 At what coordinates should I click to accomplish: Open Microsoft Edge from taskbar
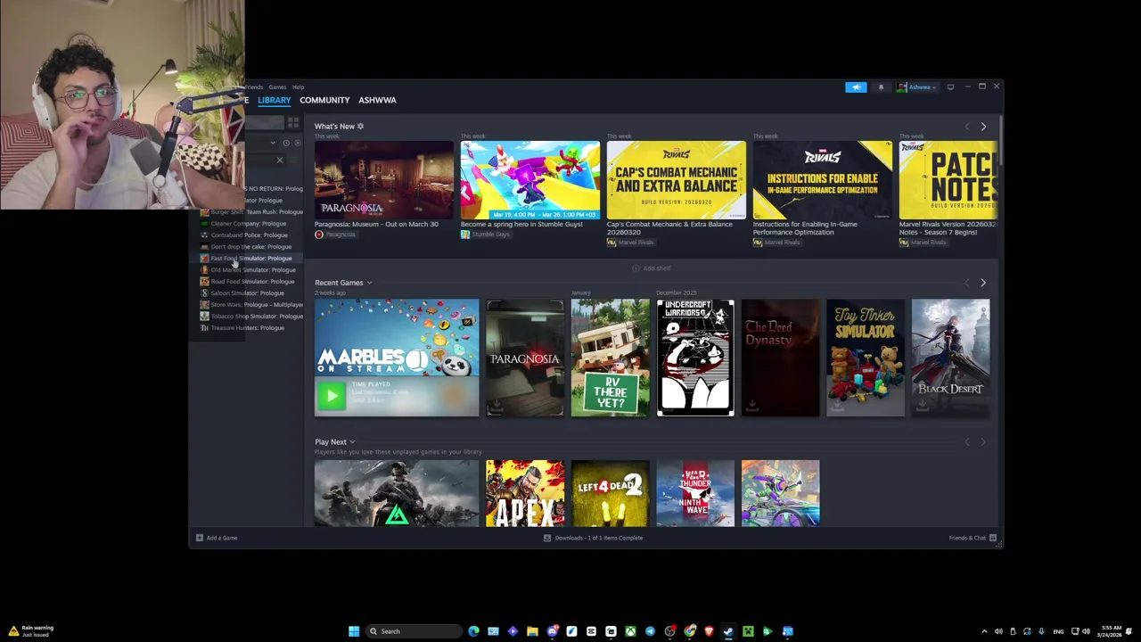tap(473, 631)
